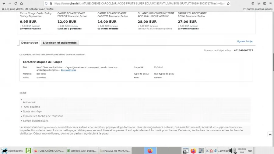The width and height of the screenshot is (274, 154).
Task: Switch to Livraison et paiements tab
Action: (60, 43)
